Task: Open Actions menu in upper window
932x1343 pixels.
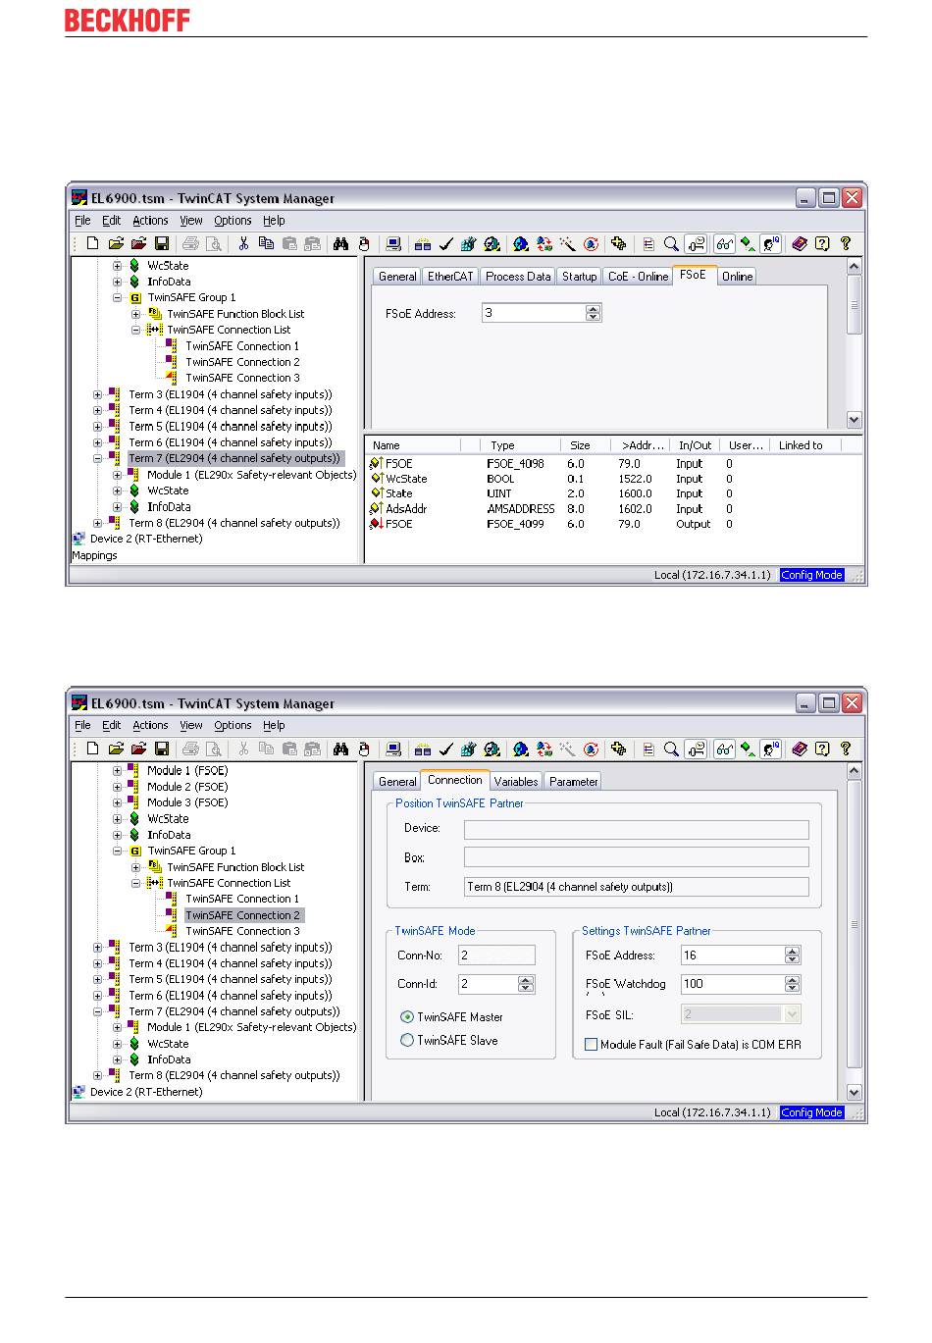Action: coord(150,221)
